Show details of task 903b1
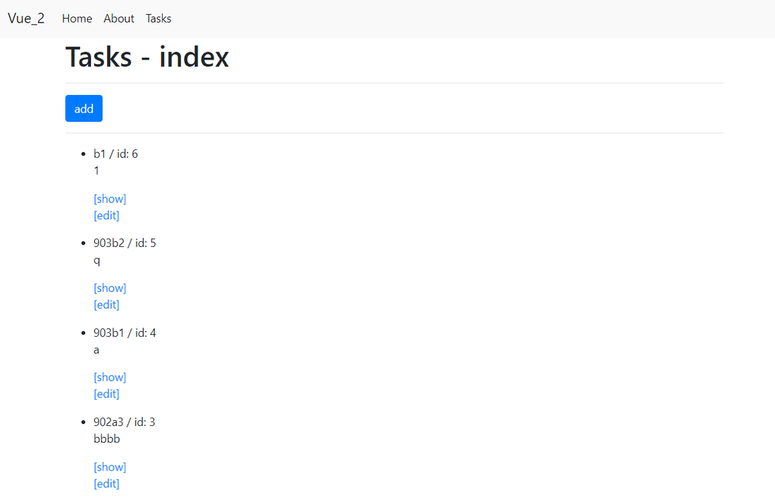Screen dimensions: 775x501 [110, 377]
